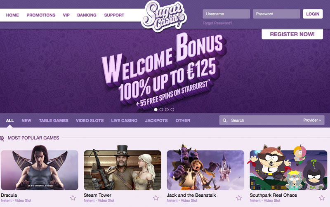Select the first banner slide dot
330x207 pixels.
click(x=156, y=110)
